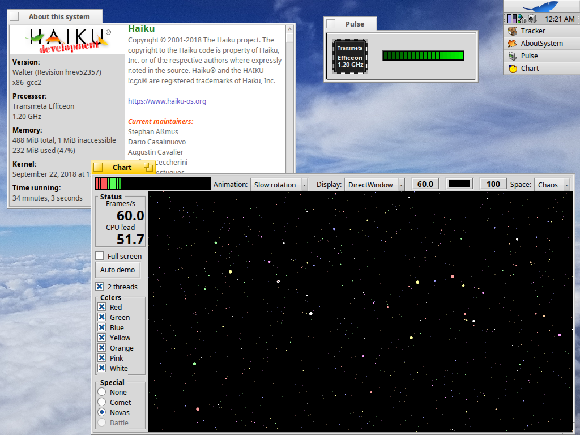Click the 34 minutes, 3 seconds uptime
This screenshot has height=435, width=580.
[x=48, y=198]
